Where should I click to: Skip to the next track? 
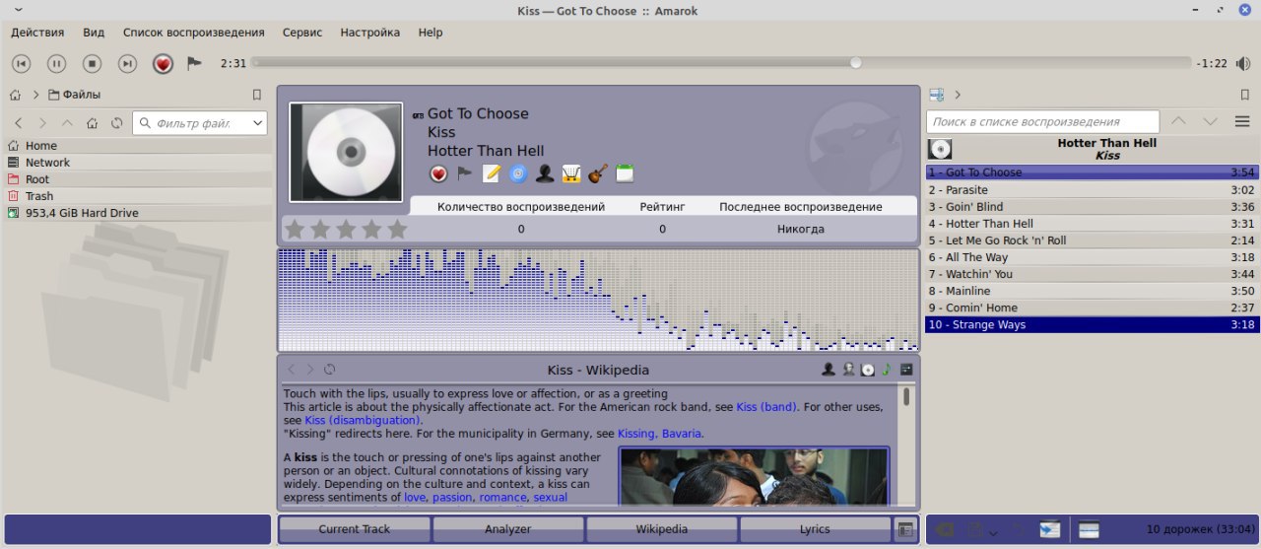click(x=127, y=63)
